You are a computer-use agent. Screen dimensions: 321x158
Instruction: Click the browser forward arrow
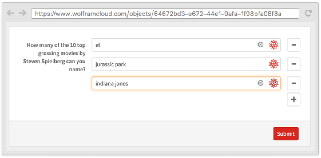[x=22, y=13]
